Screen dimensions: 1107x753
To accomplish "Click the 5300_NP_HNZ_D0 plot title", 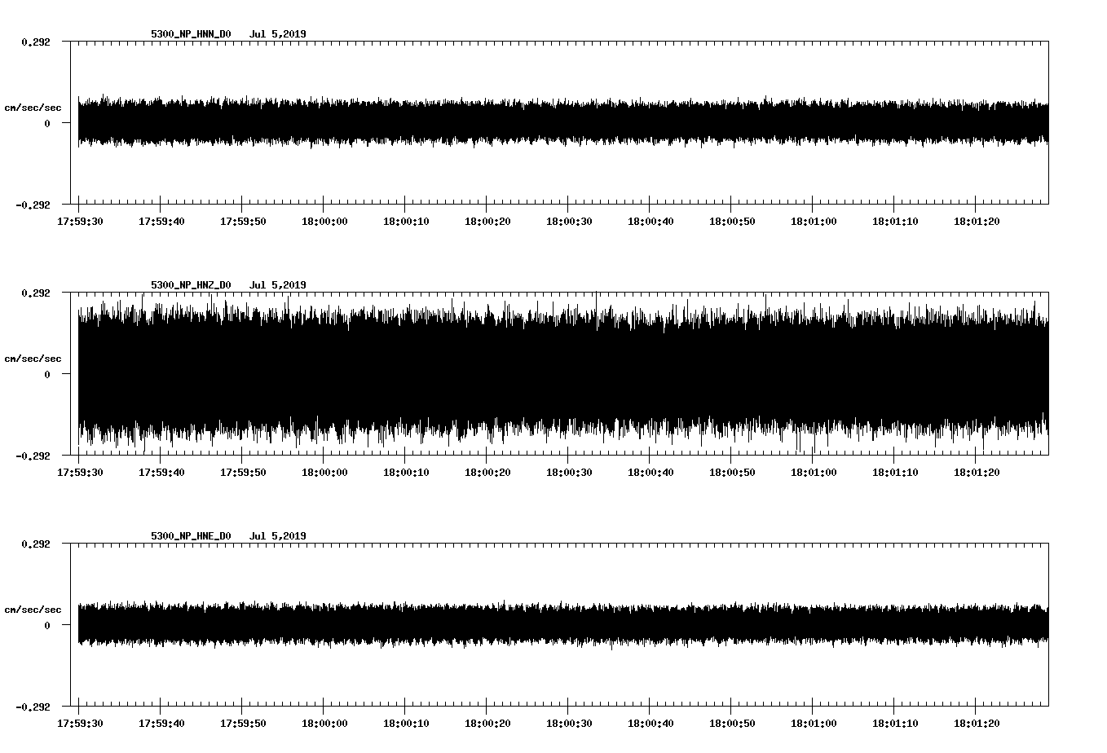I will click(191, 285).
